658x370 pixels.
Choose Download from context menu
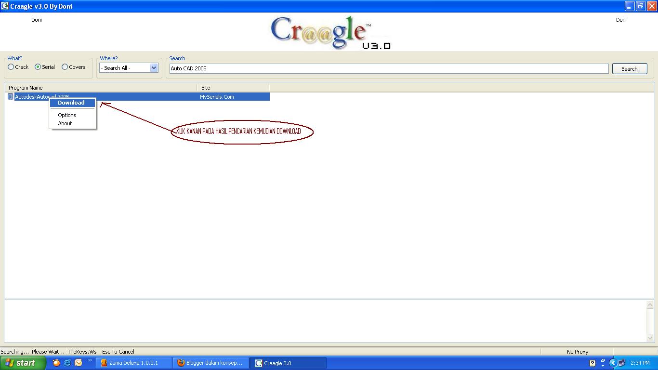72,103
